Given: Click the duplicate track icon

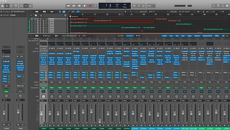Looking at the screenshot, I should click(x=36, y=15).
